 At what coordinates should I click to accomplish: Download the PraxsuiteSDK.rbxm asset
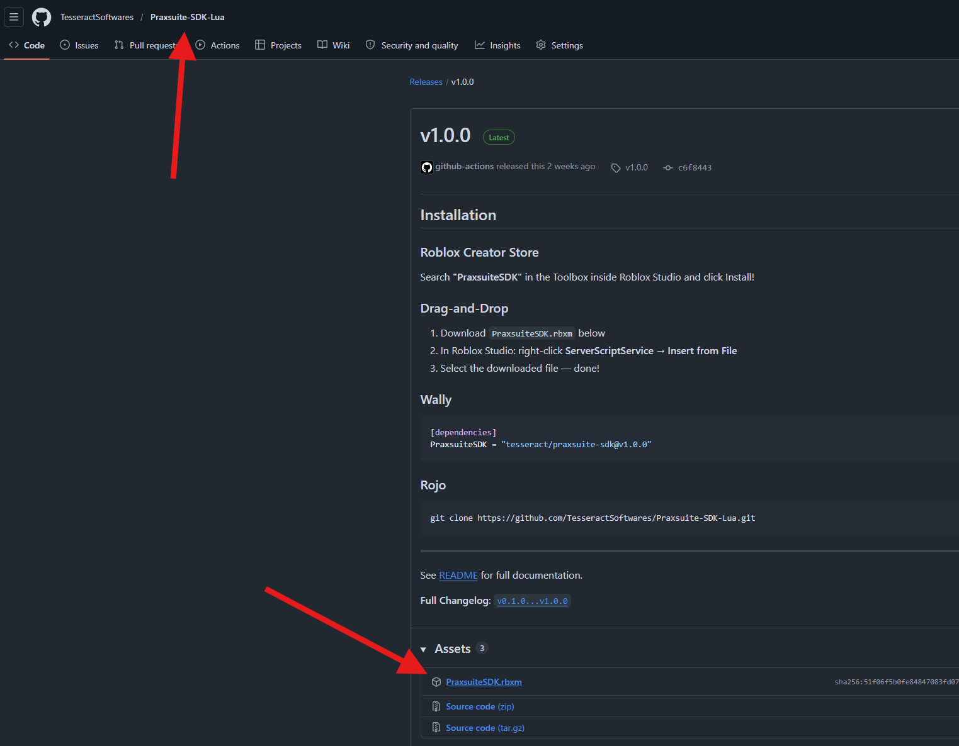(x=484, y=682)
